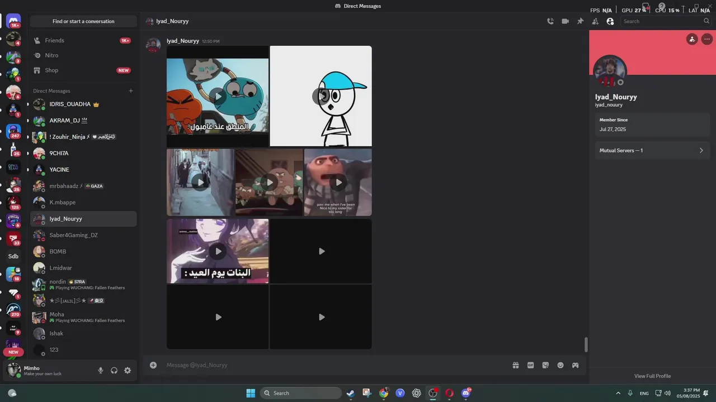Viewport: 716px width, 402px height.
Task: Play the Gumball video with Arabic caption
Action: tap(218, 97)
